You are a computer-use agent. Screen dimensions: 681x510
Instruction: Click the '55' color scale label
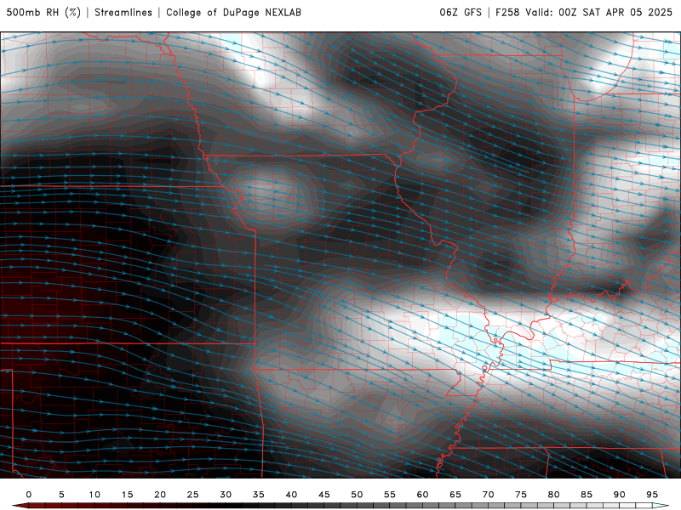pos(390,495)
